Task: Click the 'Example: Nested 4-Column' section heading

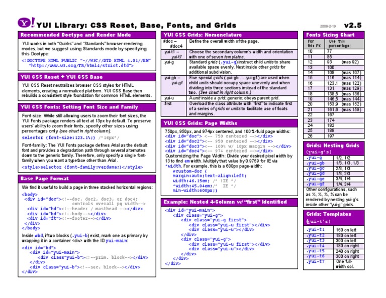Action: [225, 202]
